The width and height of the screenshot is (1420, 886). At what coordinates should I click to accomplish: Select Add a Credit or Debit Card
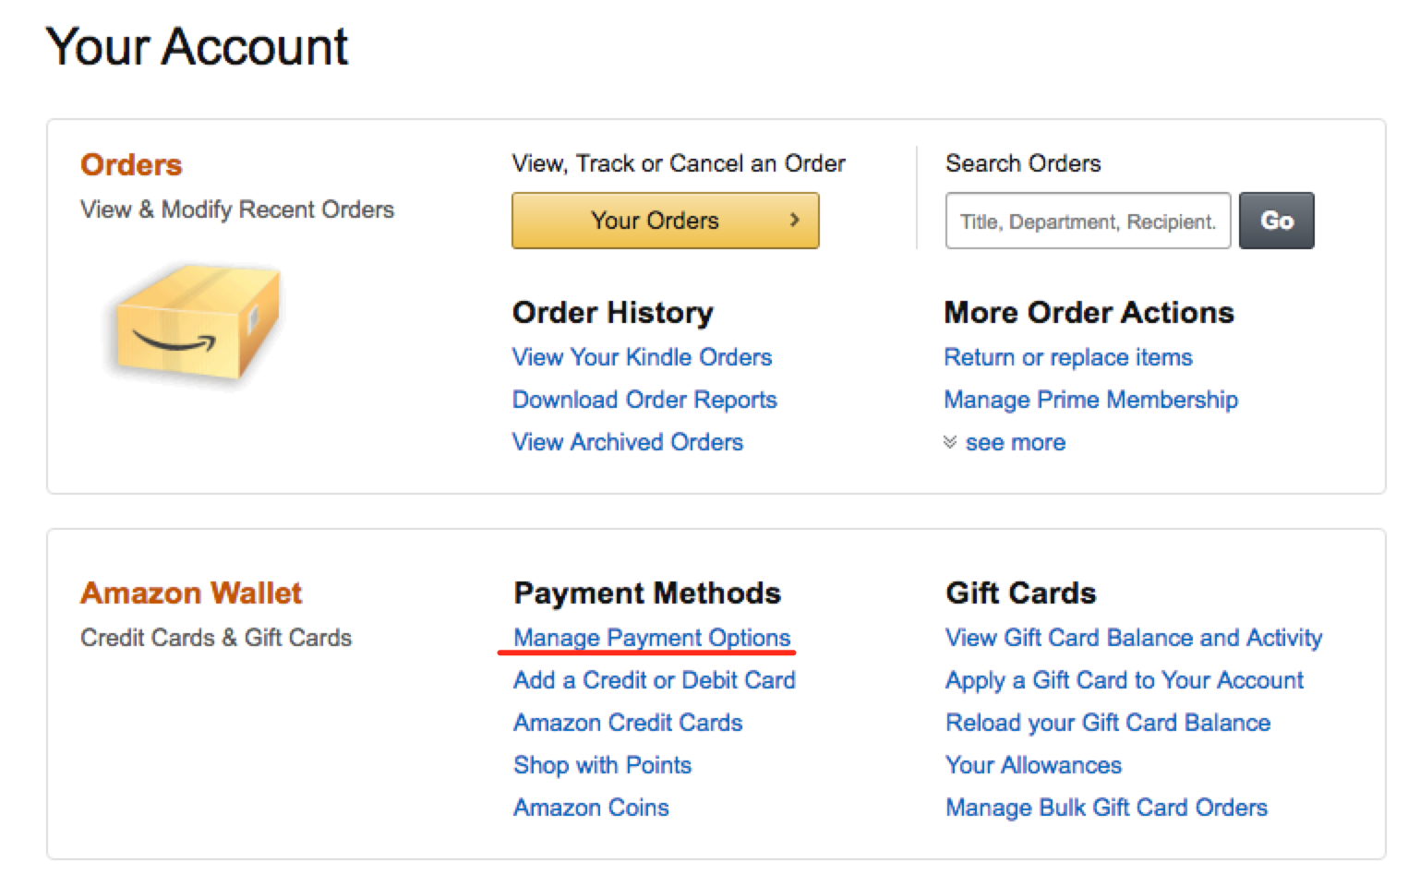coord(655,680)
